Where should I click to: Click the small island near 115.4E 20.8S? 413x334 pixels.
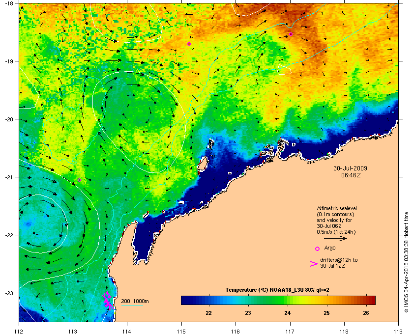click(202, 165)
